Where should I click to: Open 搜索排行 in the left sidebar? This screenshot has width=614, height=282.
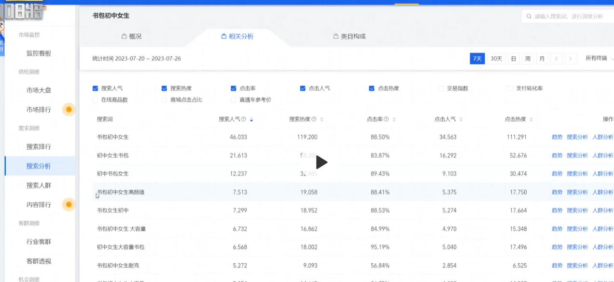(x=39, y=147)
